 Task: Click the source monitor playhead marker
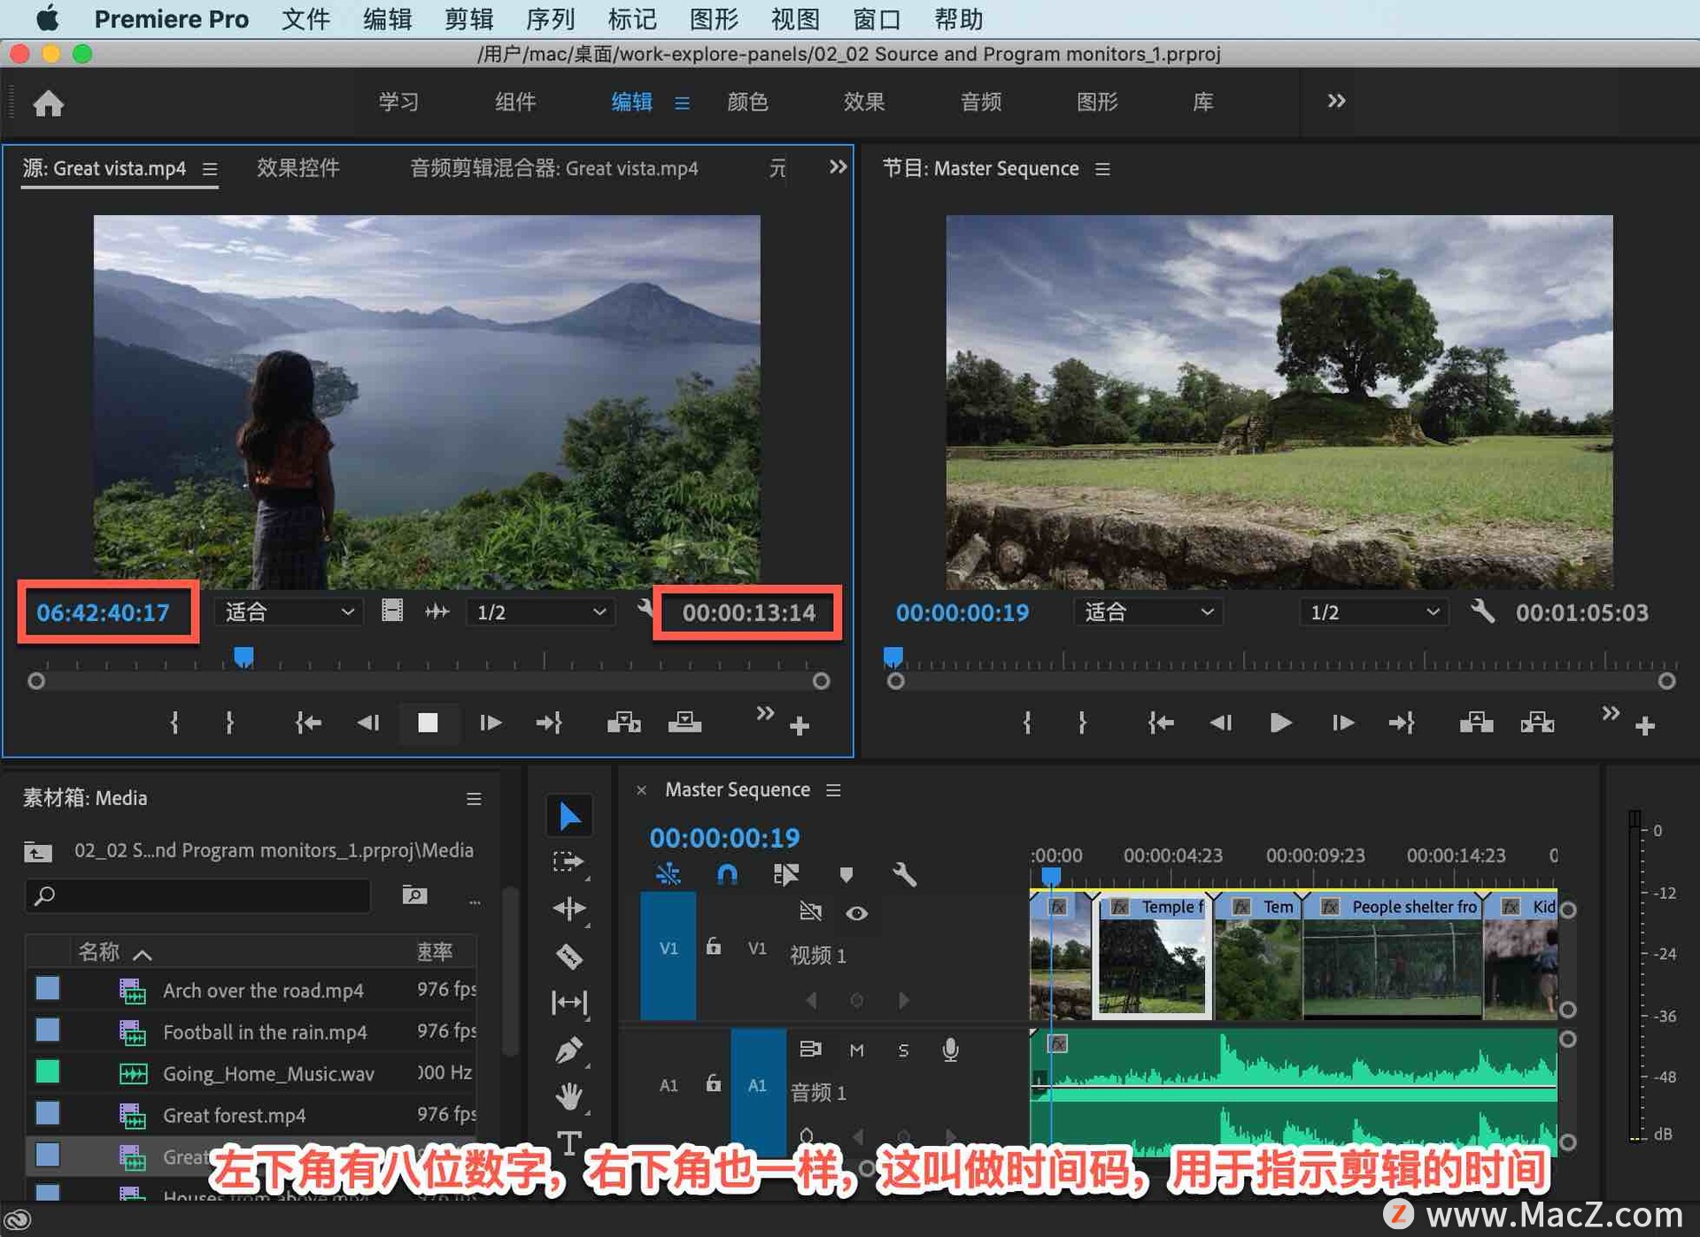tap(243, 657)
